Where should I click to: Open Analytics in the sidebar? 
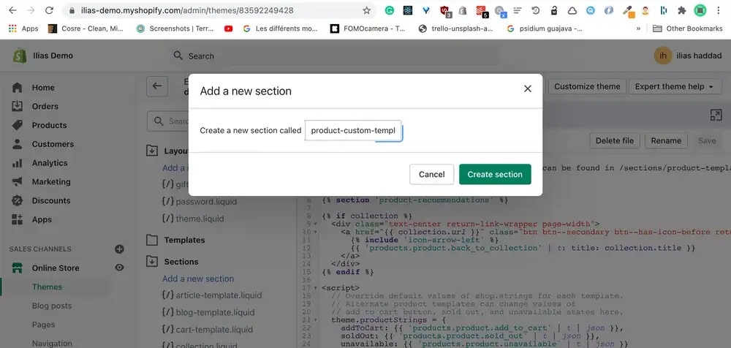49,163
